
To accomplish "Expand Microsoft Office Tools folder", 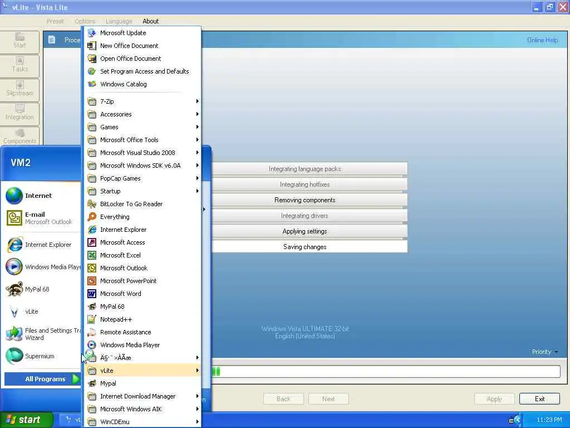I will (x=142, y=140).
